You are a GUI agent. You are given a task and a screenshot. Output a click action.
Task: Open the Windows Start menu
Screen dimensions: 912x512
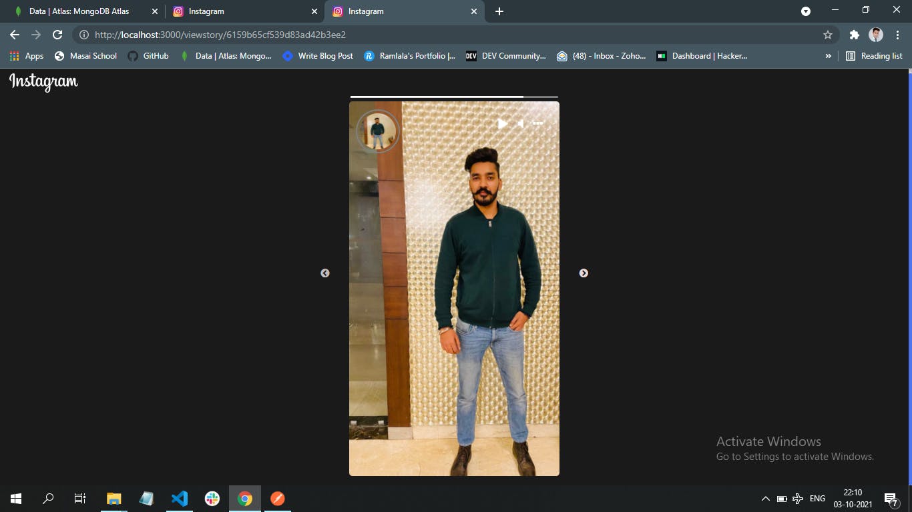[16, 498]
